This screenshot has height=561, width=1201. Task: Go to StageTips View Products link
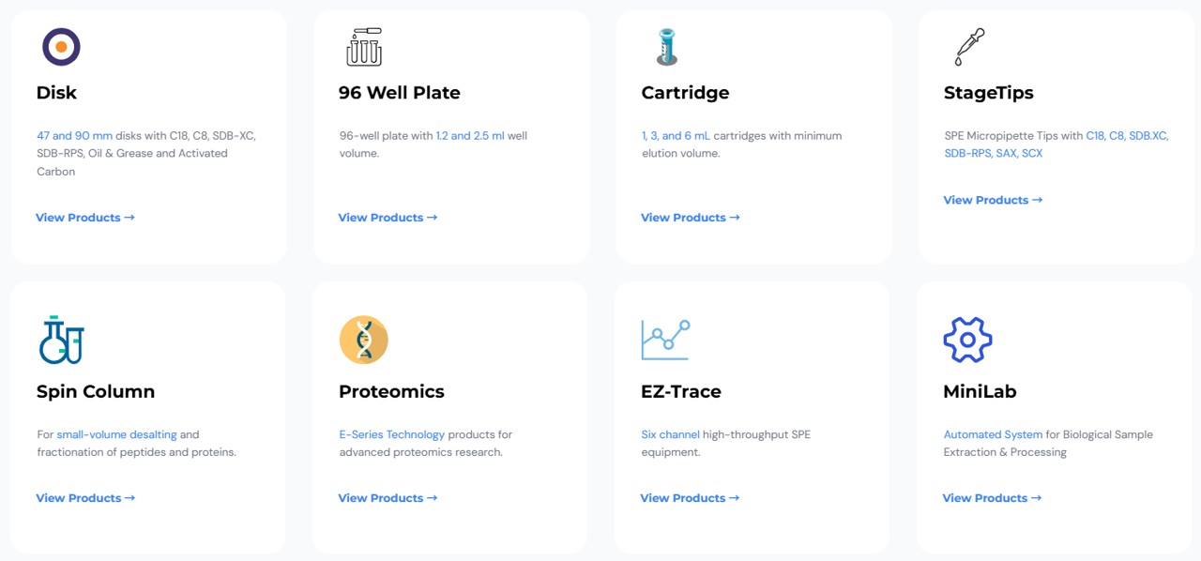click(993, 200)
